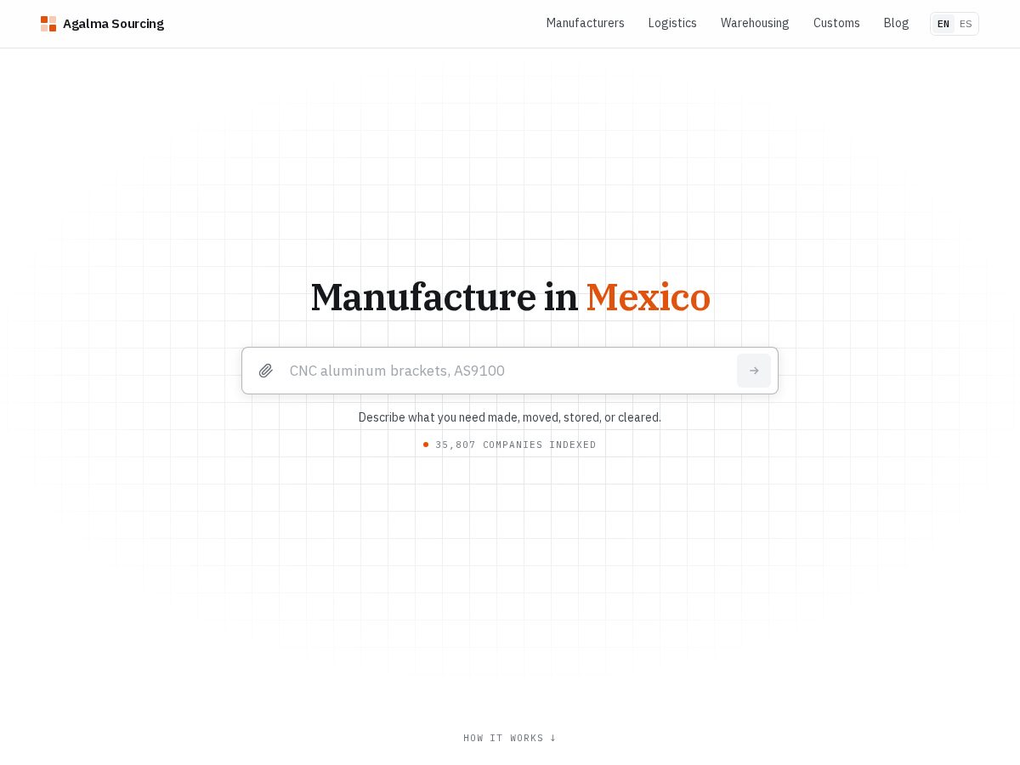
Task: Click the paperclip attach file icon
Action: click(x=266, y=371)
